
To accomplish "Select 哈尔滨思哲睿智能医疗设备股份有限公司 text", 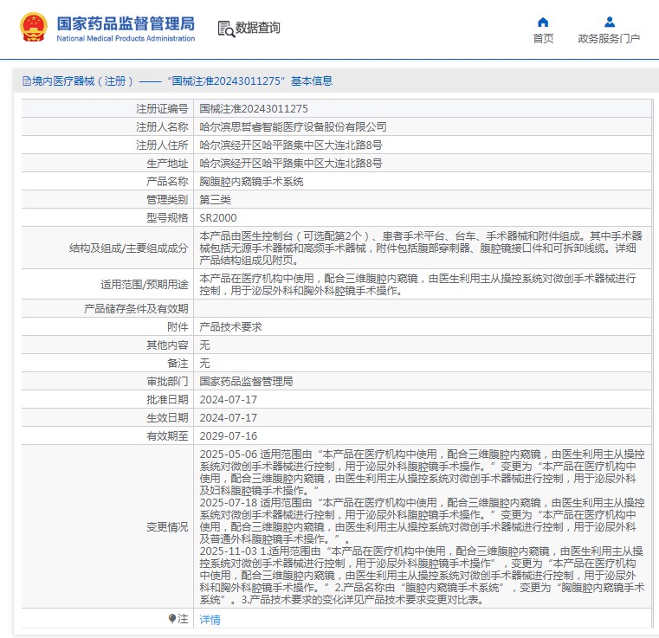I will pos(293,127).
